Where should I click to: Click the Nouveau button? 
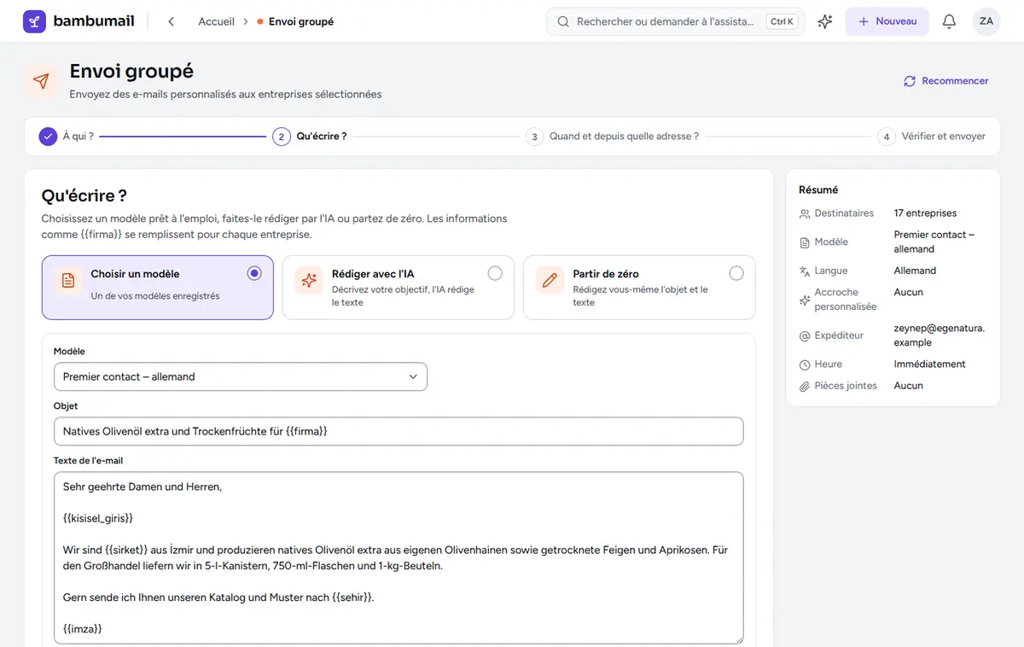(x=887, y=21)
